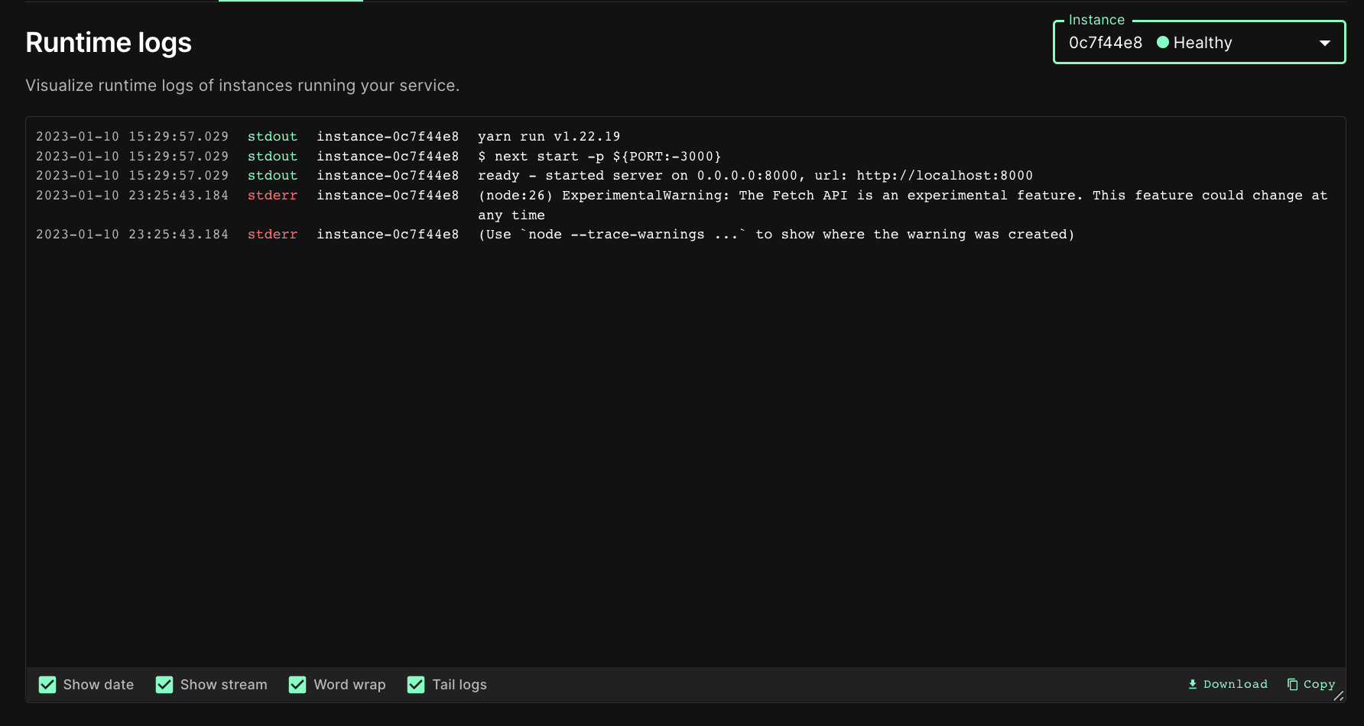Click the 'node --trace-warnings' log message
The image size is (1364, 726).
tap(776, 235)
